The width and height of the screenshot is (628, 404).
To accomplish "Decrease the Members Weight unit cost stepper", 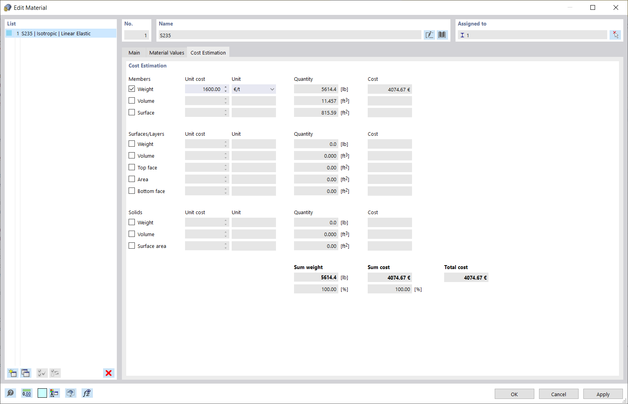I will click(x=226, y=91).
